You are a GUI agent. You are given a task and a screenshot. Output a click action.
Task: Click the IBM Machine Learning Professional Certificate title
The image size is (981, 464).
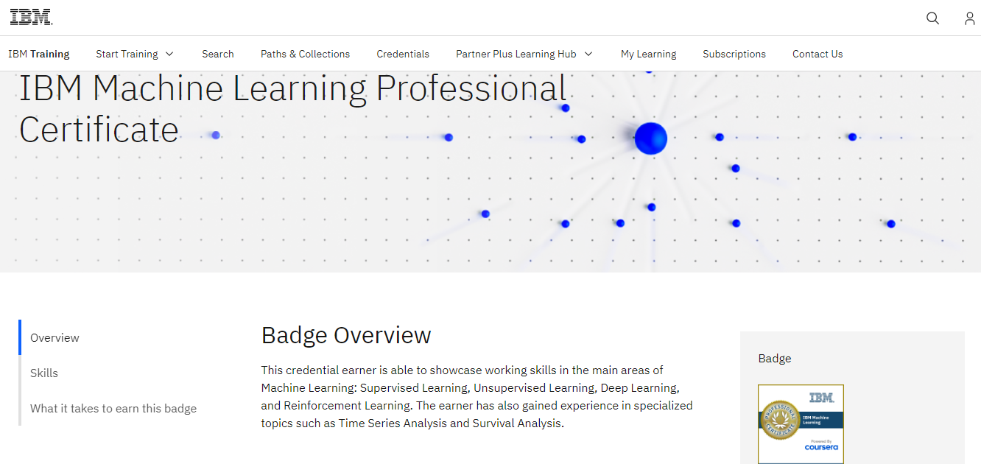coord(292,109)
